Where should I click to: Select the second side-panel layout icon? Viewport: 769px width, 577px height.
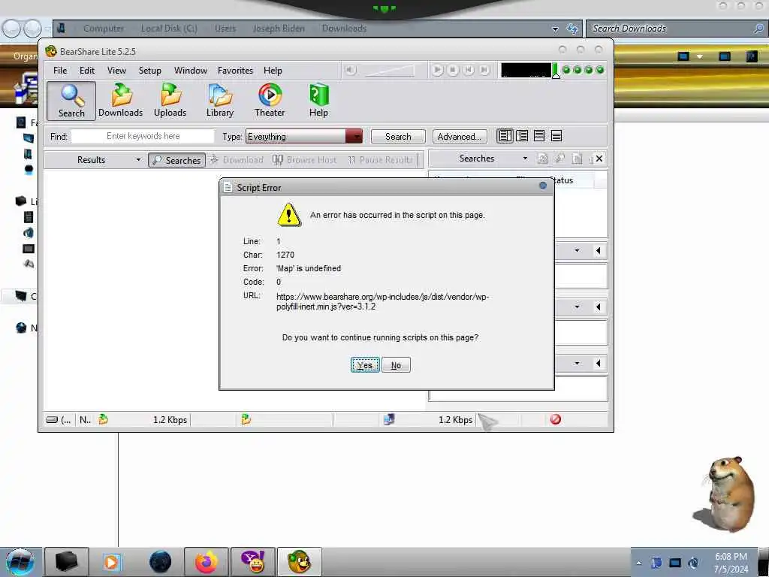tap(522, 136)
